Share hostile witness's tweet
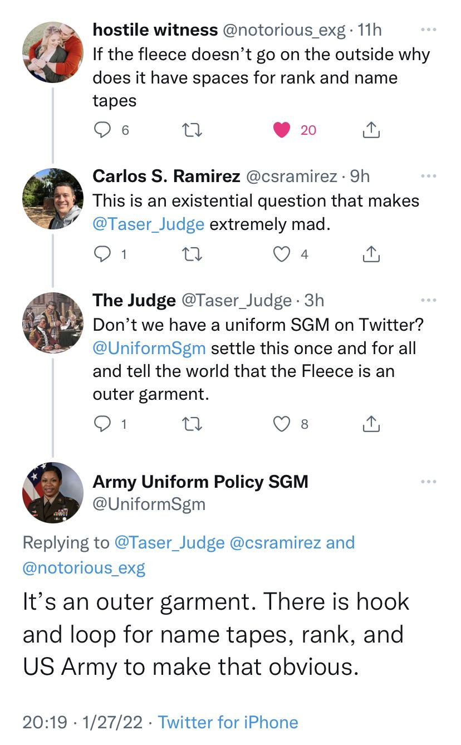461x745 pixels. [x=370, y=129]
